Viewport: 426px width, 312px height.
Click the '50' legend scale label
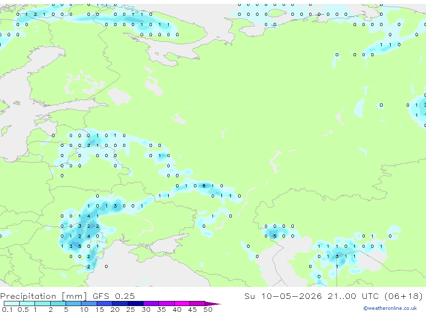coord(208,309)
